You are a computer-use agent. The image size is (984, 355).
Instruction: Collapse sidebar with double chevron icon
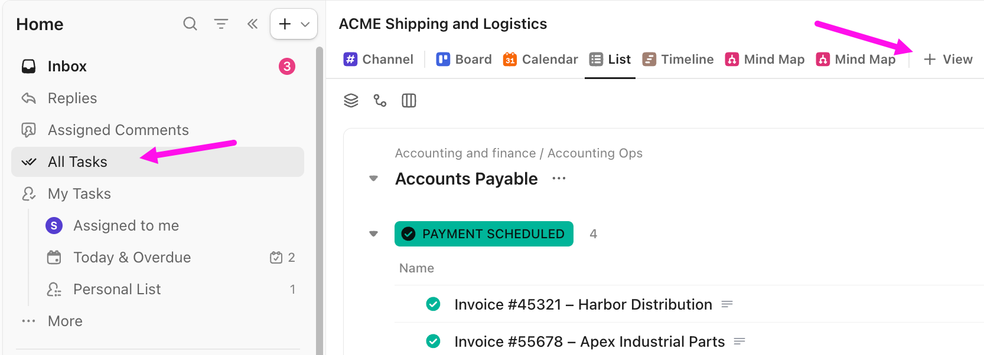pos(252,24)
